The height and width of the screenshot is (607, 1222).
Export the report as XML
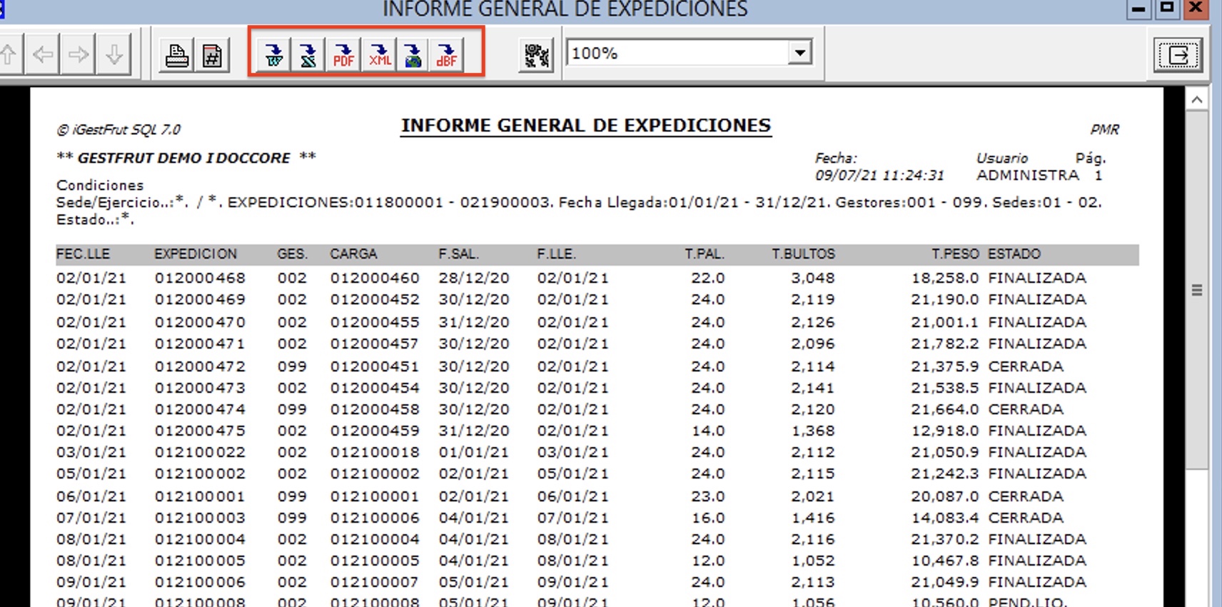click(379, 54)
